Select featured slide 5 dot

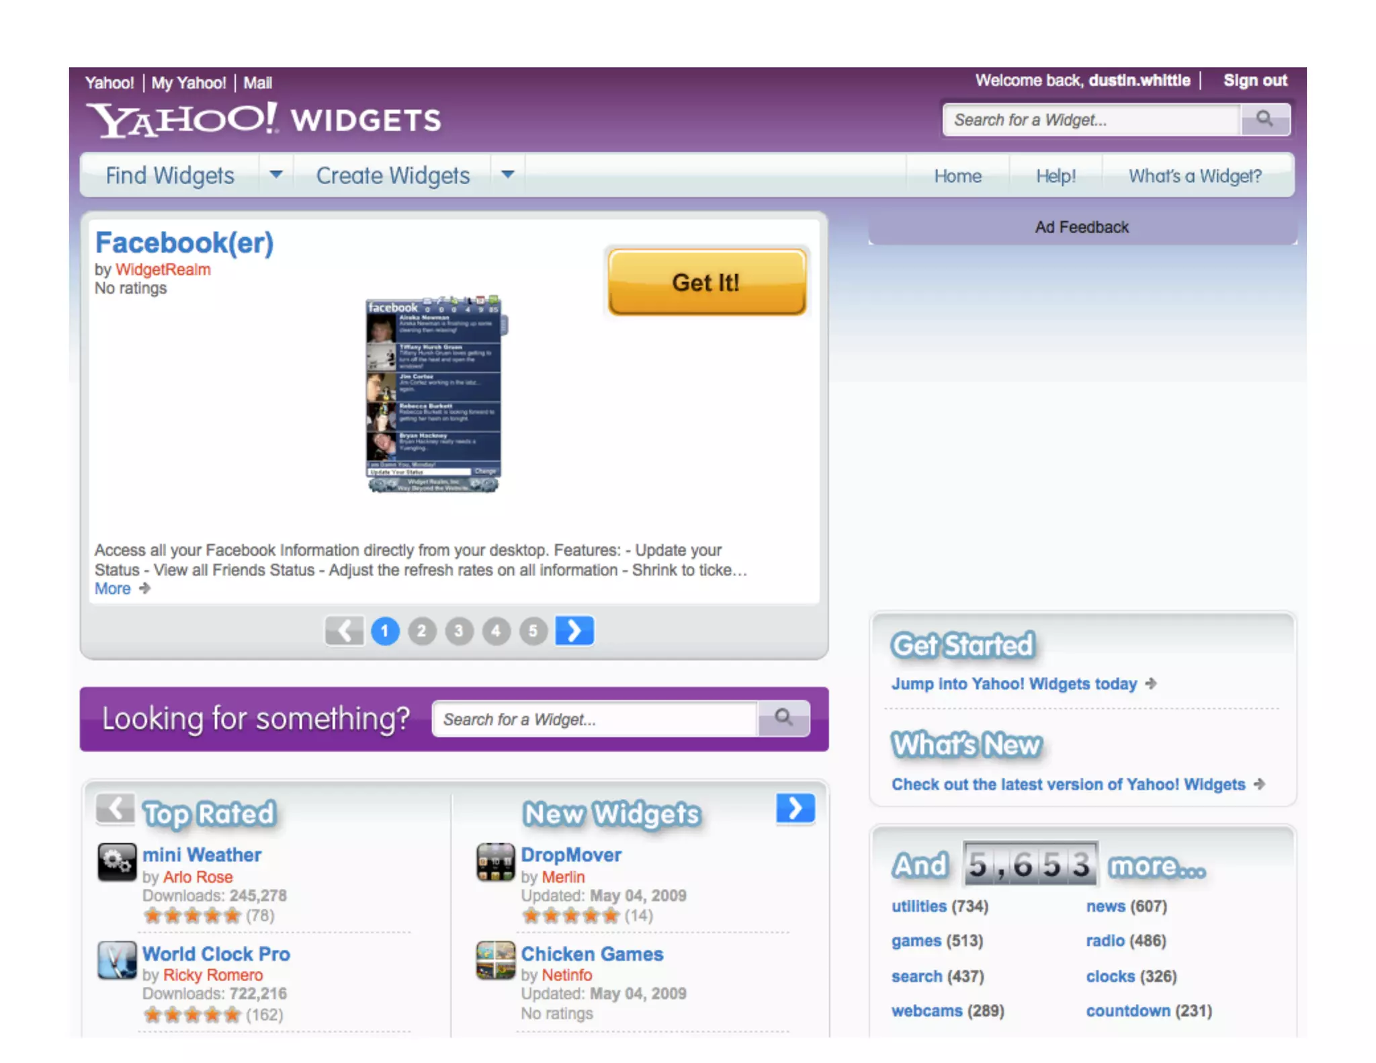[533, 631]
